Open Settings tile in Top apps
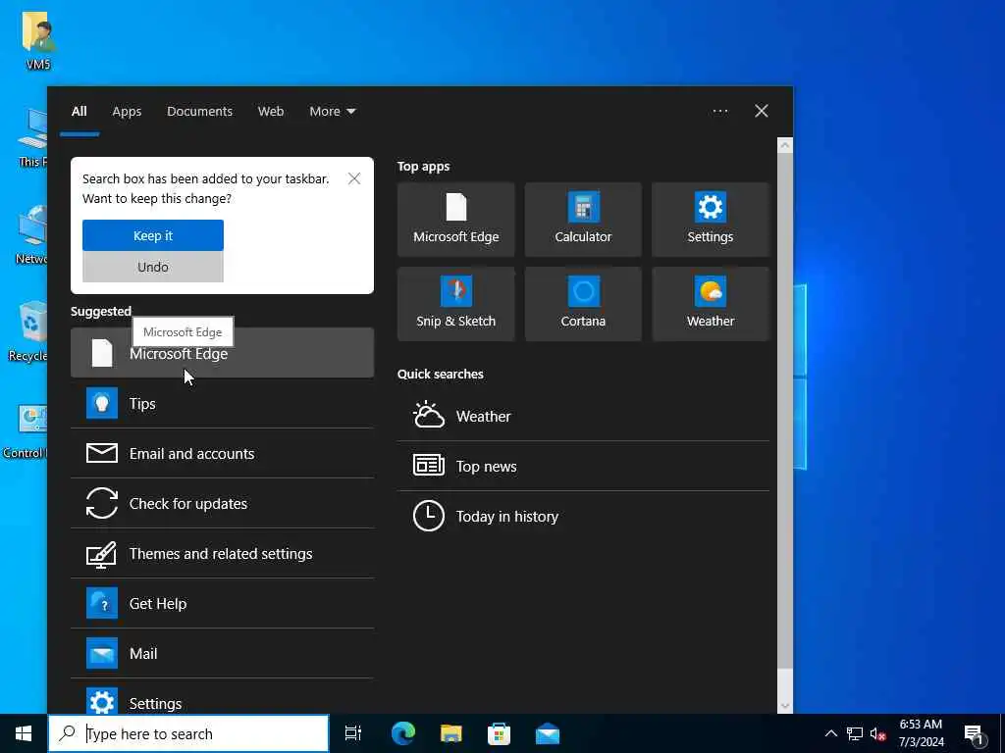The width and height of the screenshot is (1005, 753). (711, 220)
